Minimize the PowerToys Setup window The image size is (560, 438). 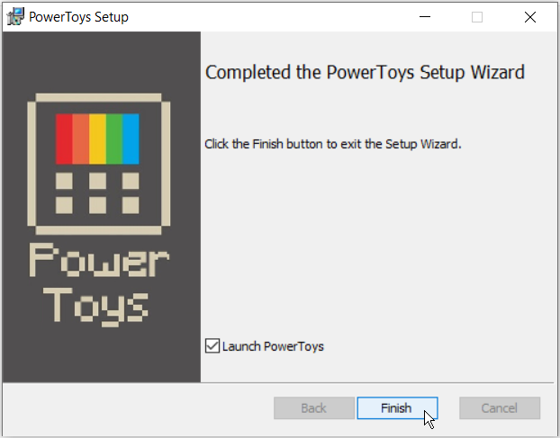[425, 17]
